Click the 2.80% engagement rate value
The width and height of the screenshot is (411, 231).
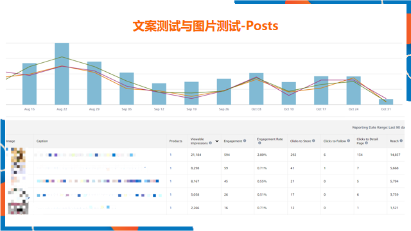(x=262, y=155)
